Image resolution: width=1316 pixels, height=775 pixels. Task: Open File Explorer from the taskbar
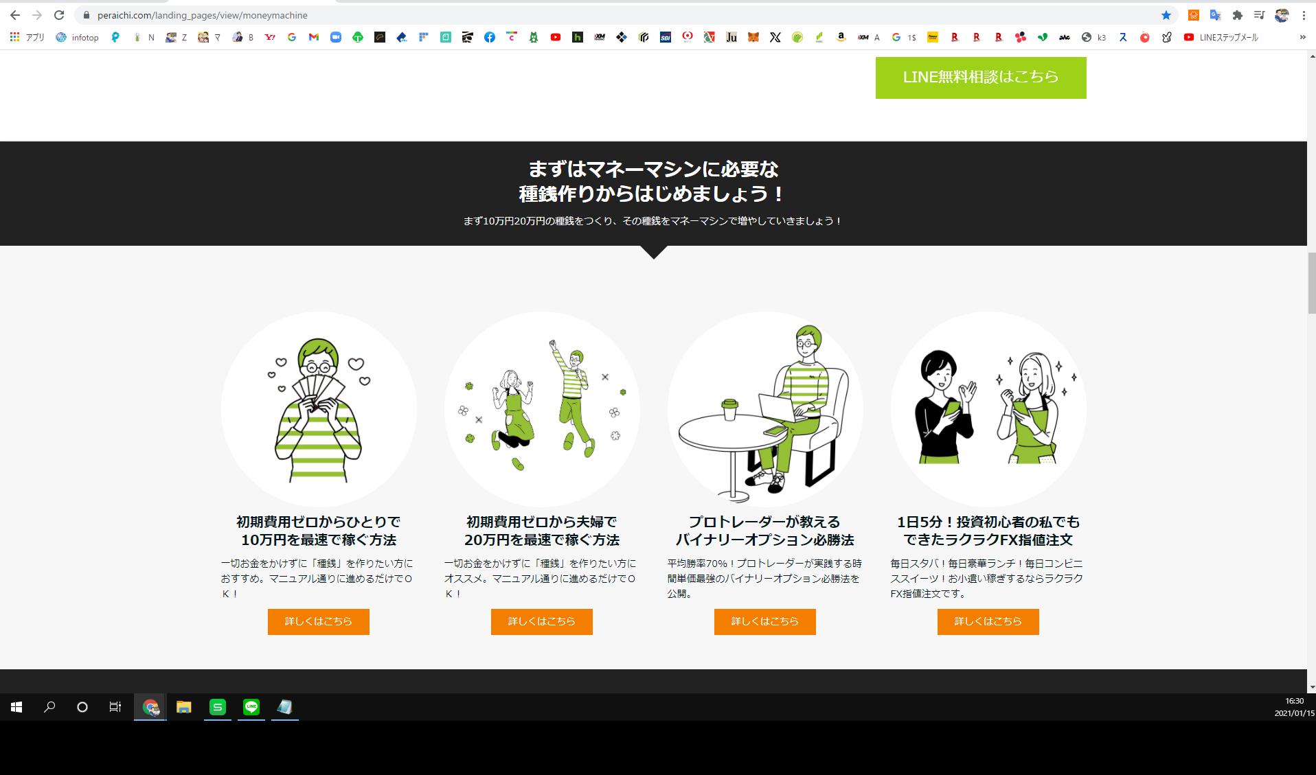(184, 707)
